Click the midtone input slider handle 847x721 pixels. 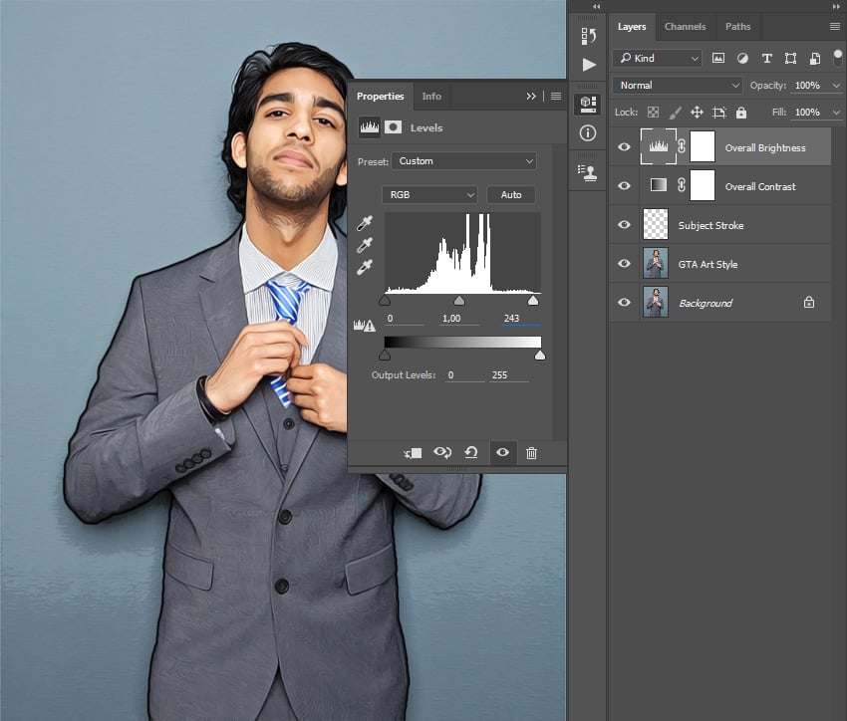click(x=459, y=300)
